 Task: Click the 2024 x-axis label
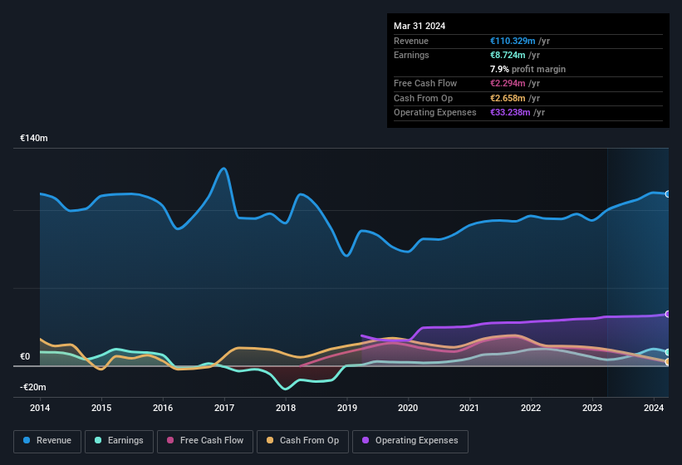[x=654, y=408]
